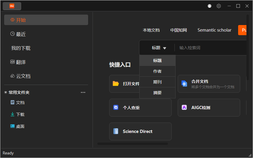Open the user account avatar icon
The height and width of the screenshot is (158, 253).
click(210, 6)
